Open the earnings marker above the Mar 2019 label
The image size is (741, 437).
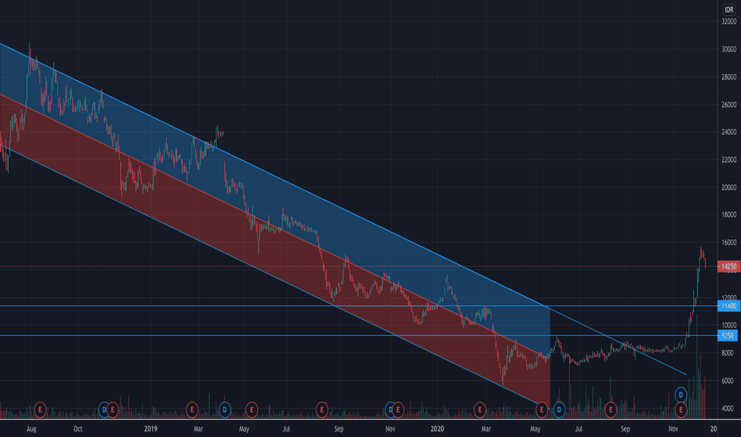point(192,410)
